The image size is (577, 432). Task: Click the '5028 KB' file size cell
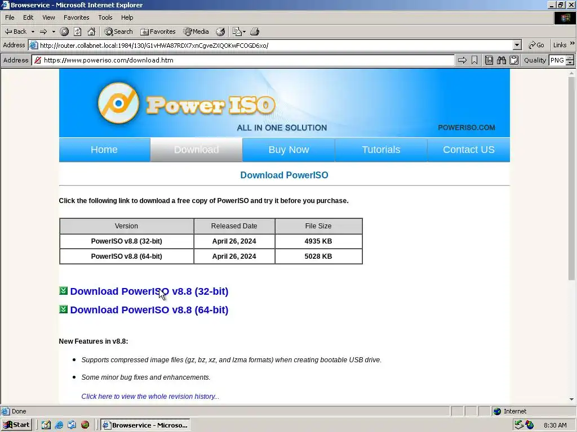[318, 256]
